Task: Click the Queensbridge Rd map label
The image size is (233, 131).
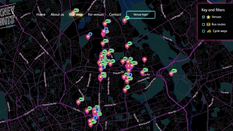Action: [x=108, y=86]
